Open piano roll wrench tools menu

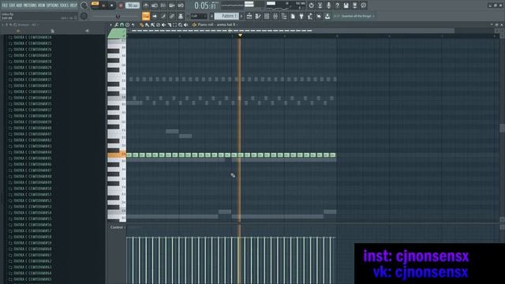pos(117,24)
